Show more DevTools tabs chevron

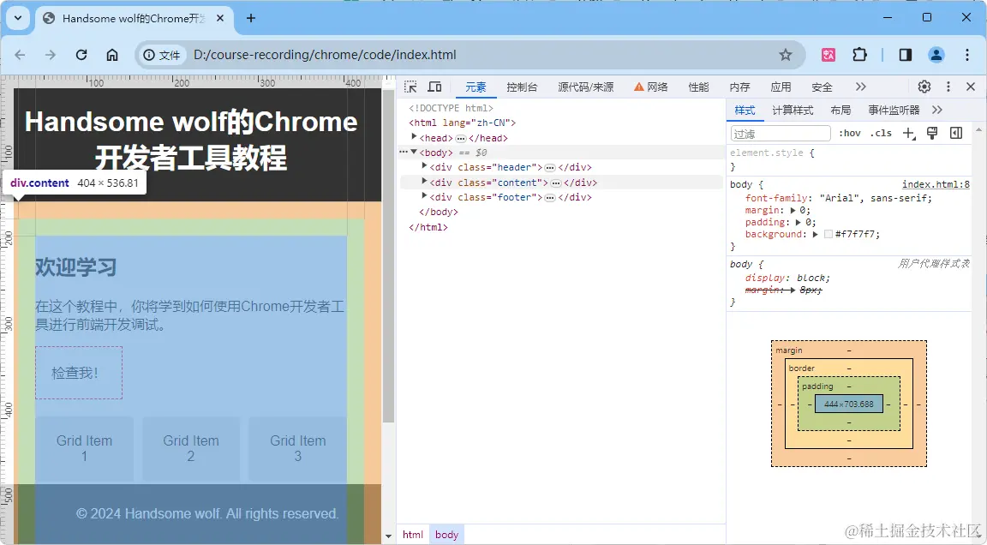point(860,87)
